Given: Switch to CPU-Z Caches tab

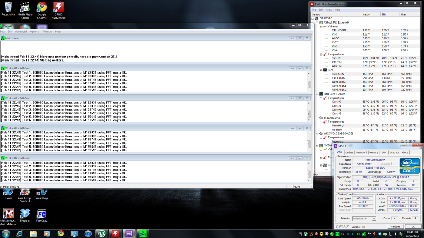Looking at the screenshot, I should pos(349,152).
